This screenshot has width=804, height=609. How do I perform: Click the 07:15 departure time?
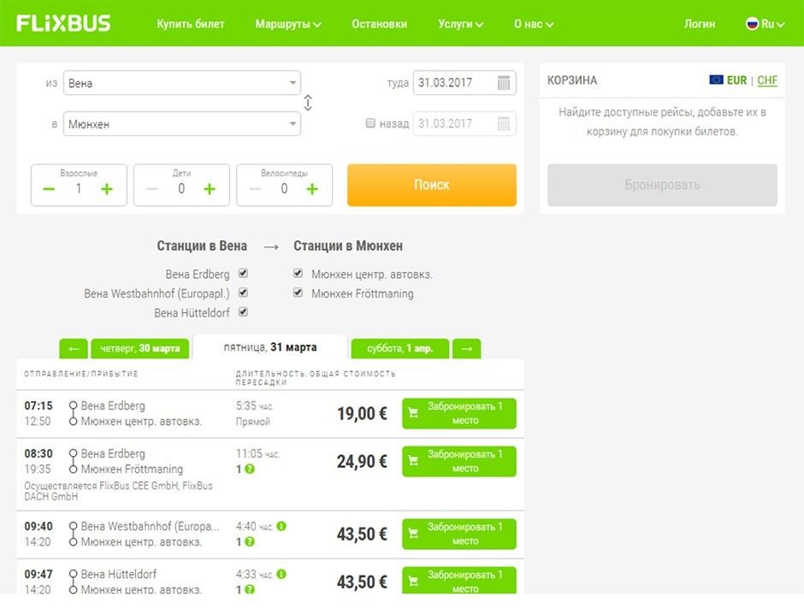pos(38,405)
